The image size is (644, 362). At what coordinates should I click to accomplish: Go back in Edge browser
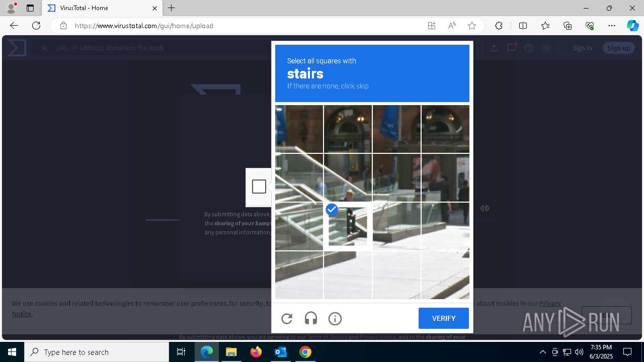[14, 26]
